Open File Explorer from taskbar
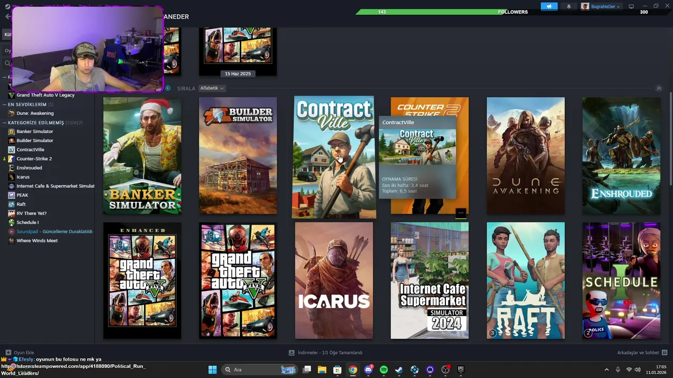 [x=322, y=370]
